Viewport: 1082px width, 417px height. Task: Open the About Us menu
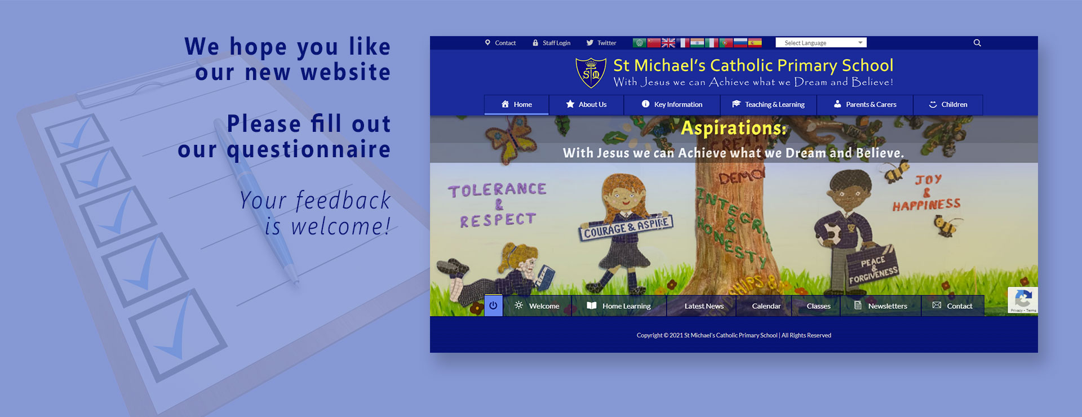click(x=586, y=105)
